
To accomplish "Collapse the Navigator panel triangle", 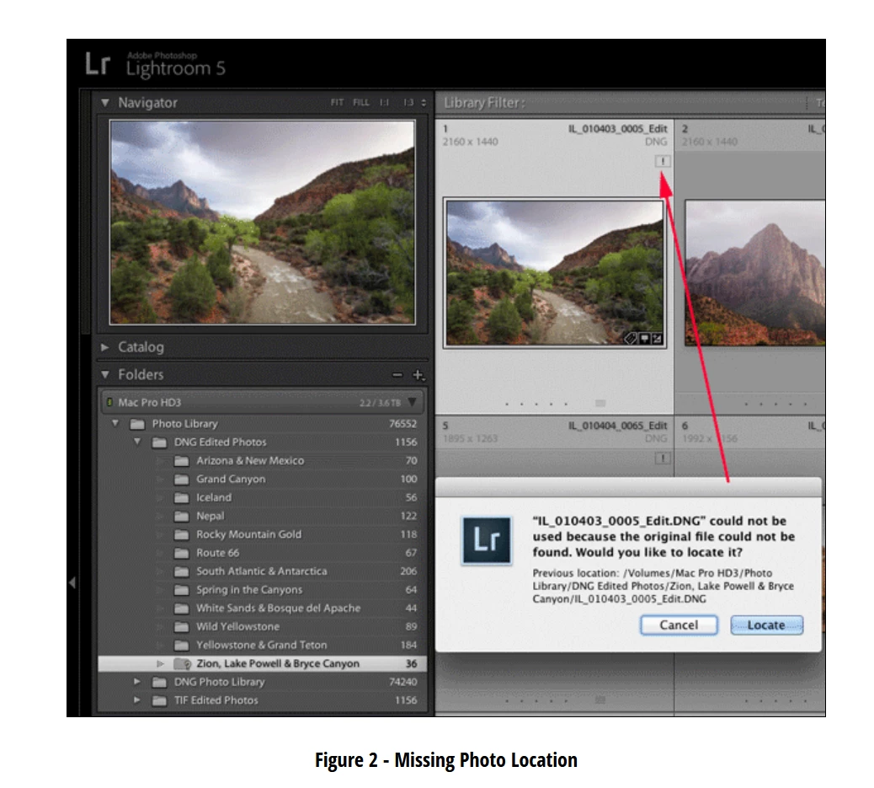I will point(104,103).
